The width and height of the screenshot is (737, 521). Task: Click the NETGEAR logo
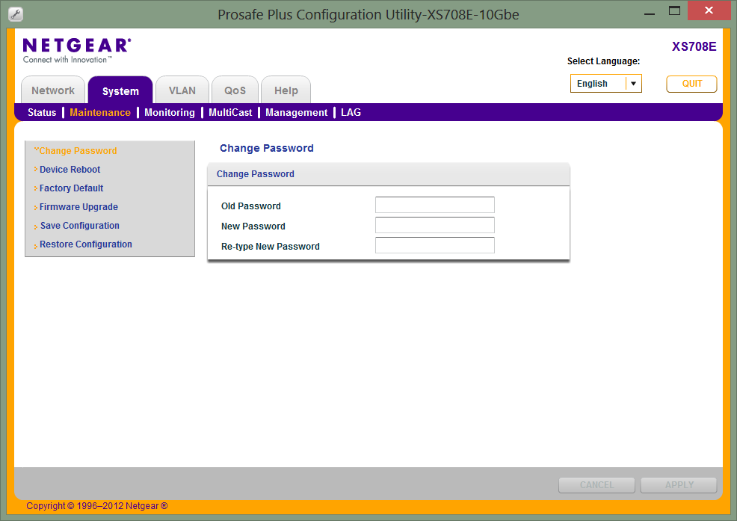pyautogui.click(x=77, y=50)
